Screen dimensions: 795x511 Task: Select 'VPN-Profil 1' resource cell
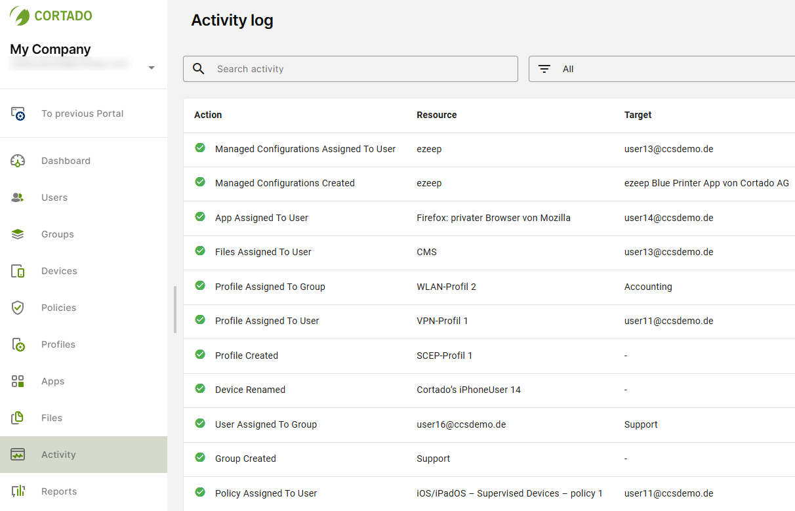(x=443, y=321)
